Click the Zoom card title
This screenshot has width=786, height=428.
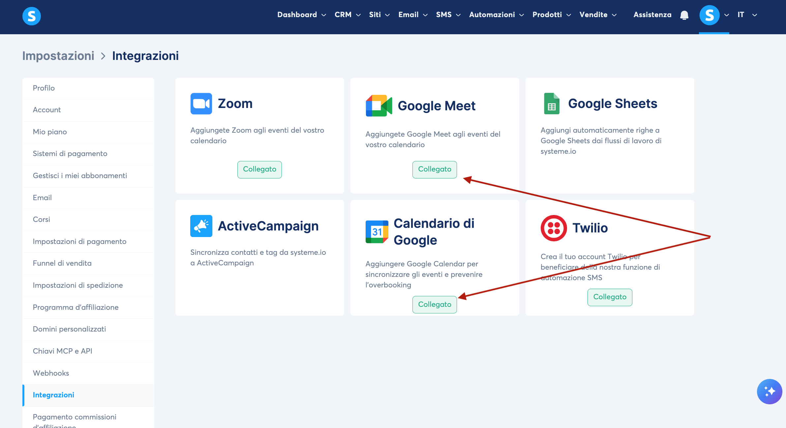[x=235, y=104]
